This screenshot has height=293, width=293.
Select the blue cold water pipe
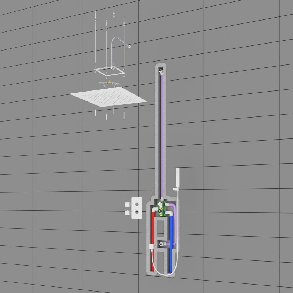click(171, 238)
